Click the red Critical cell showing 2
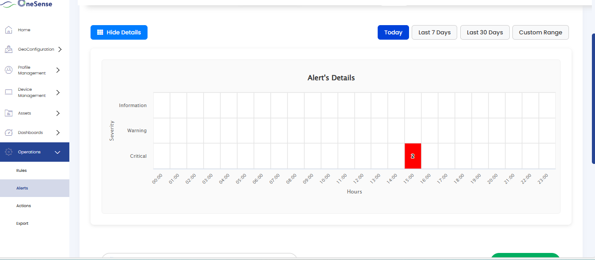The width and height of the screenshot is (595, 260). tap(413, 156)
